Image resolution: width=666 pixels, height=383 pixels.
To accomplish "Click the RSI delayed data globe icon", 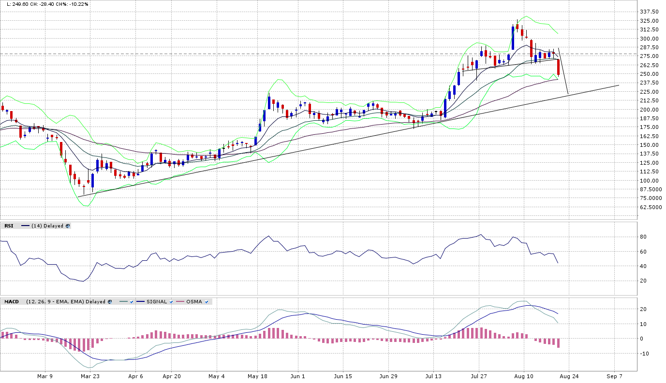I will 68,226.
